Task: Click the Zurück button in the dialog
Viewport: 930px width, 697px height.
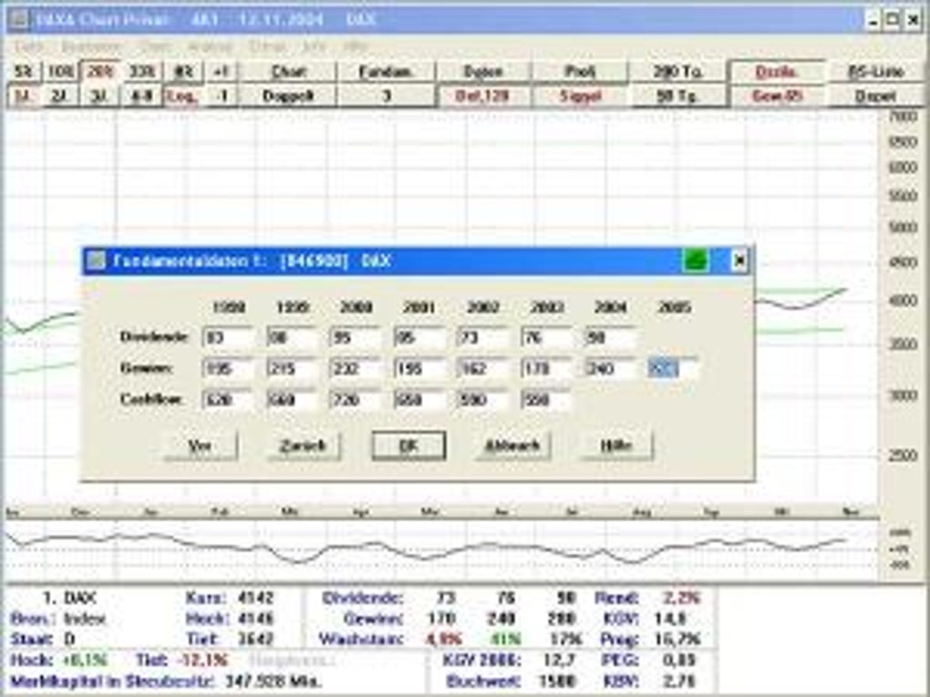Action: pyautogui.click(x=303, y=446)
